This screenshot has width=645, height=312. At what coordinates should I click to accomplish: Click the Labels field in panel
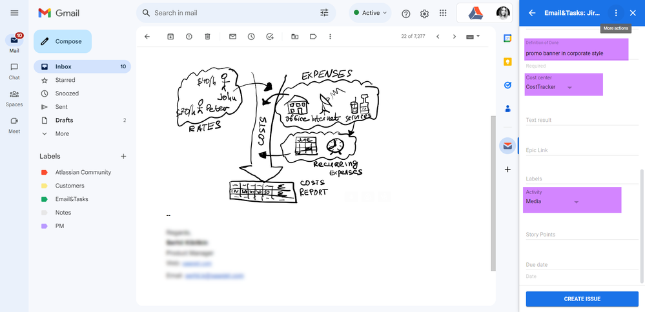click(582, 179)
